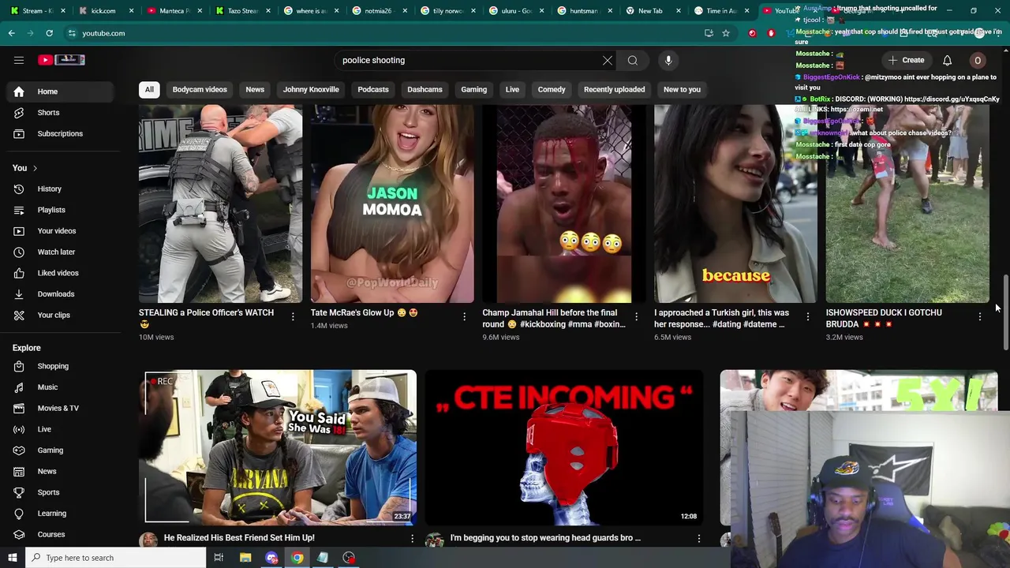Select the All filter chip
1010x568 pixels.
pos(149,89)
